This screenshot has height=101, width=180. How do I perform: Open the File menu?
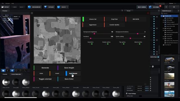[x=3, y=4]
